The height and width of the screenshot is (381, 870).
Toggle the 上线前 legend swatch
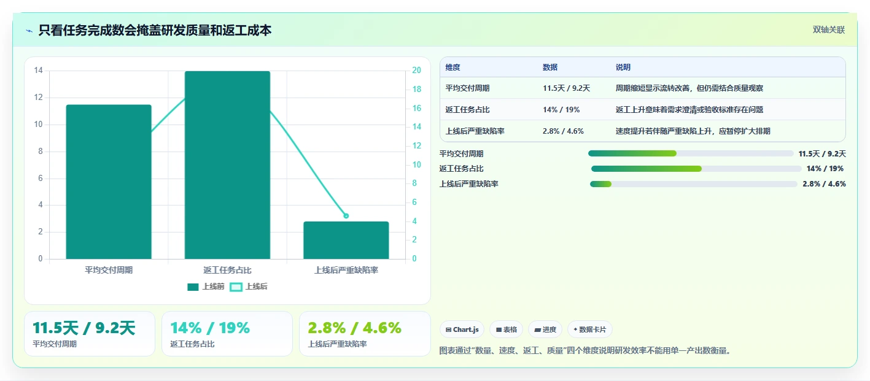[193, 287]
